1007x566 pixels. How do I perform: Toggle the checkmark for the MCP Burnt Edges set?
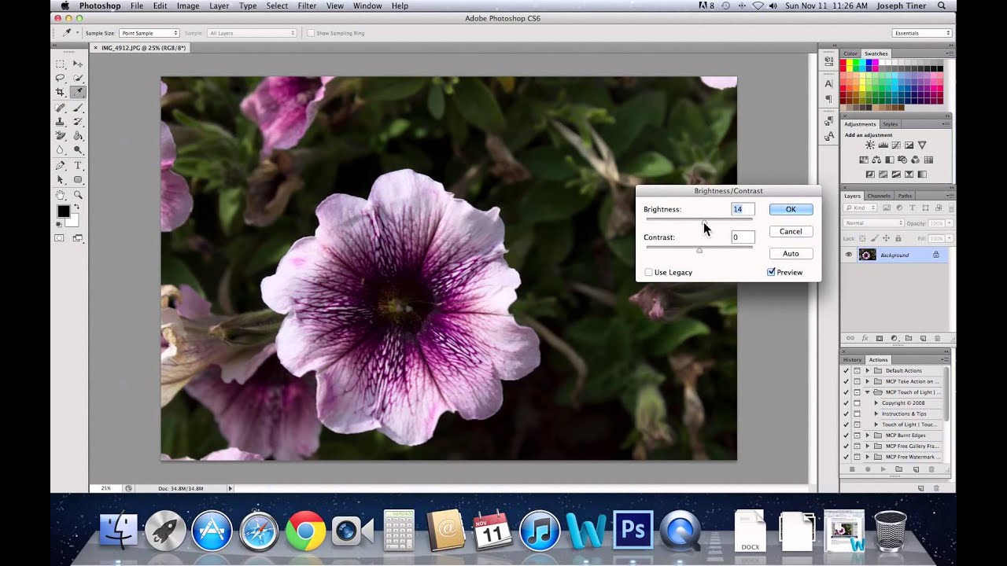click(x=846, y=436)
